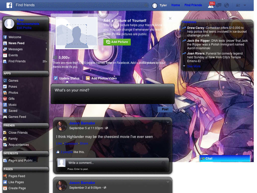Click the Create Page plus icon

5,188
